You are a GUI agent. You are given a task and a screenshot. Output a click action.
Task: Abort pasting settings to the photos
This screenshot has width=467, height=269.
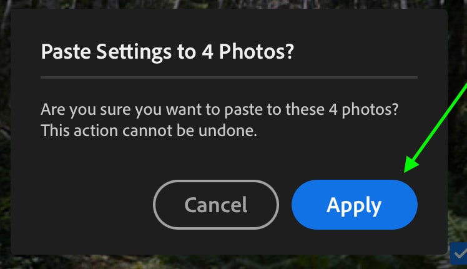(x=216, y=205)
